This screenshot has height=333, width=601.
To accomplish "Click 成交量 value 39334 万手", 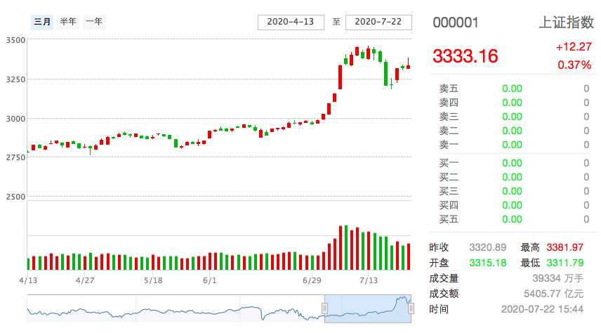I will click(x=558, y=278).
